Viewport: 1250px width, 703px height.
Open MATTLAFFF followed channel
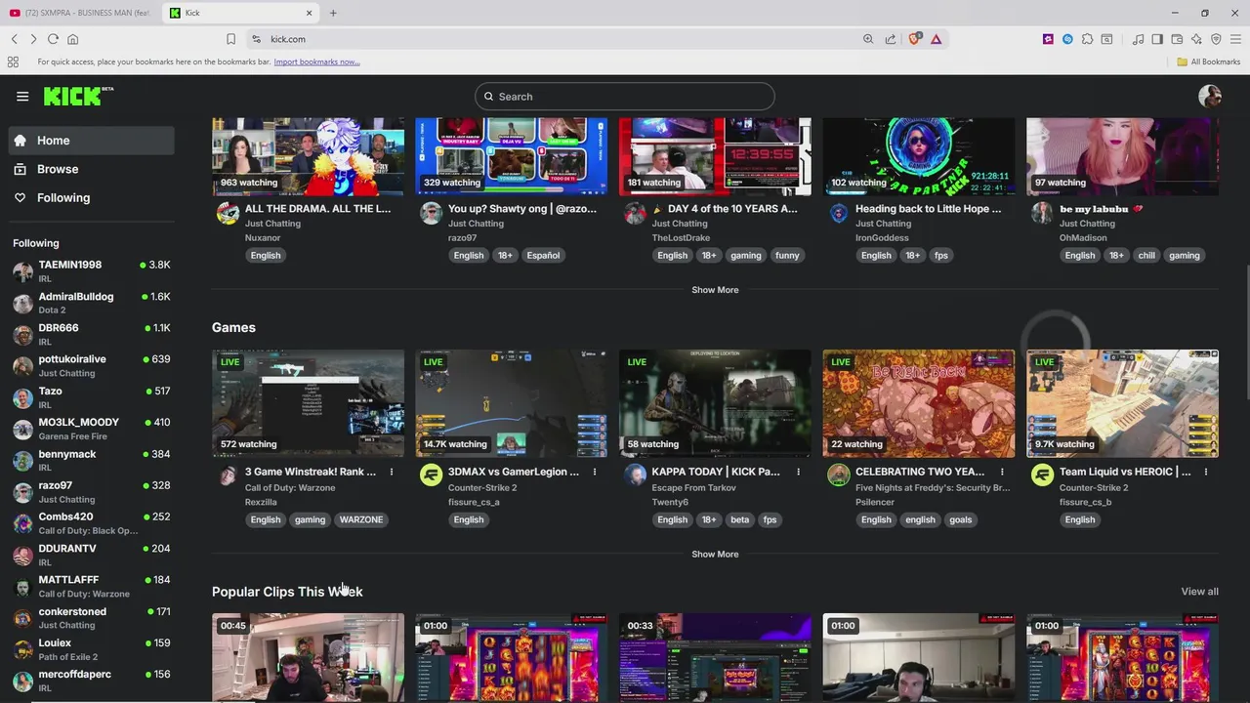92,586
